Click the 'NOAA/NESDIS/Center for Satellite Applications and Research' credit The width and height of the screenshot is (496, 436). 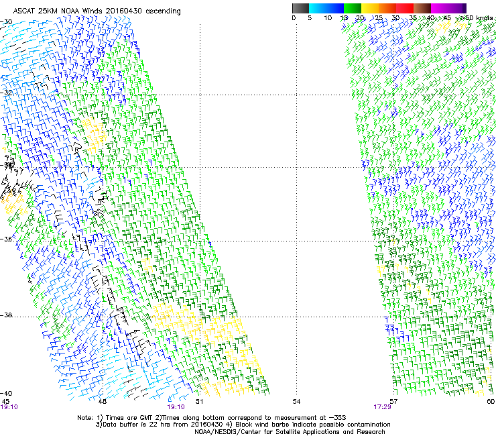tap(290, 432)
